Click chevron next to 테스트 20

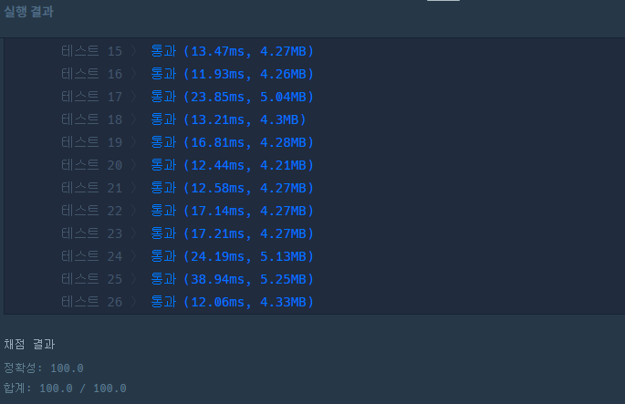[133, 165]
